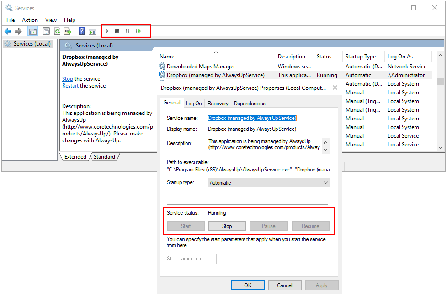Select the Downloaded Maps Manager service row
The image size is (447, 295).
295,66
